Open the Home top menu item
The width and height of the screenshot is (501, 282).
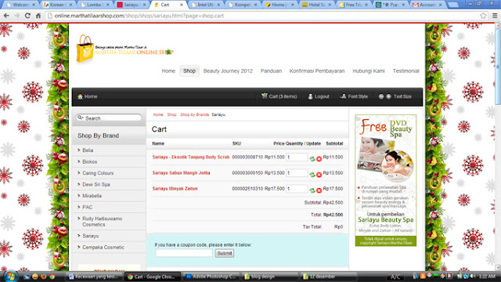pyautogui.click(x=168, y=71)
